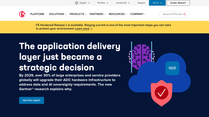Expand the Partners menu chevron

105,14
